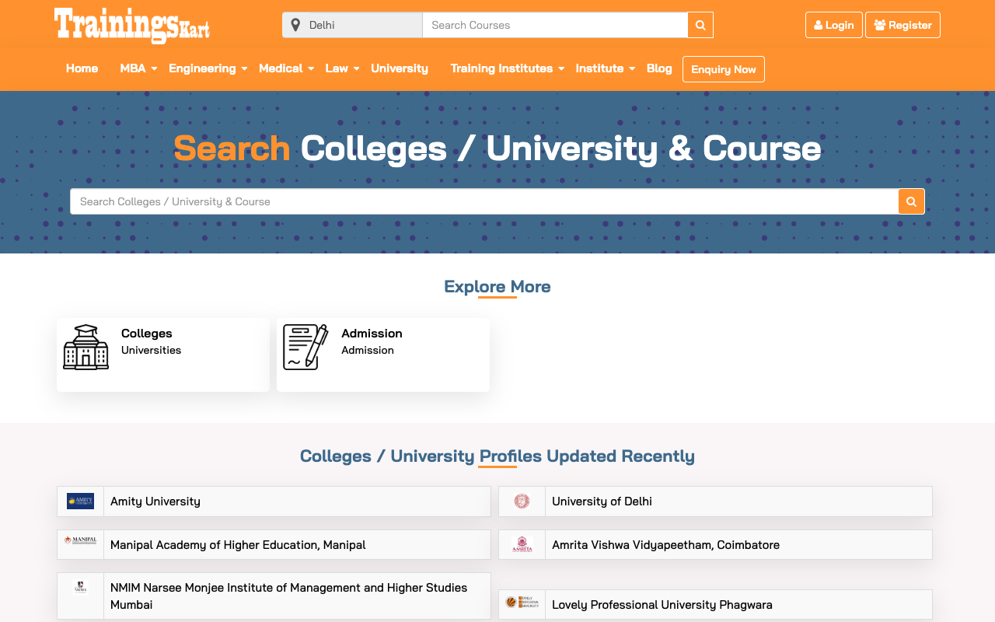Open the Amity University profile link

tap(155, 501)
